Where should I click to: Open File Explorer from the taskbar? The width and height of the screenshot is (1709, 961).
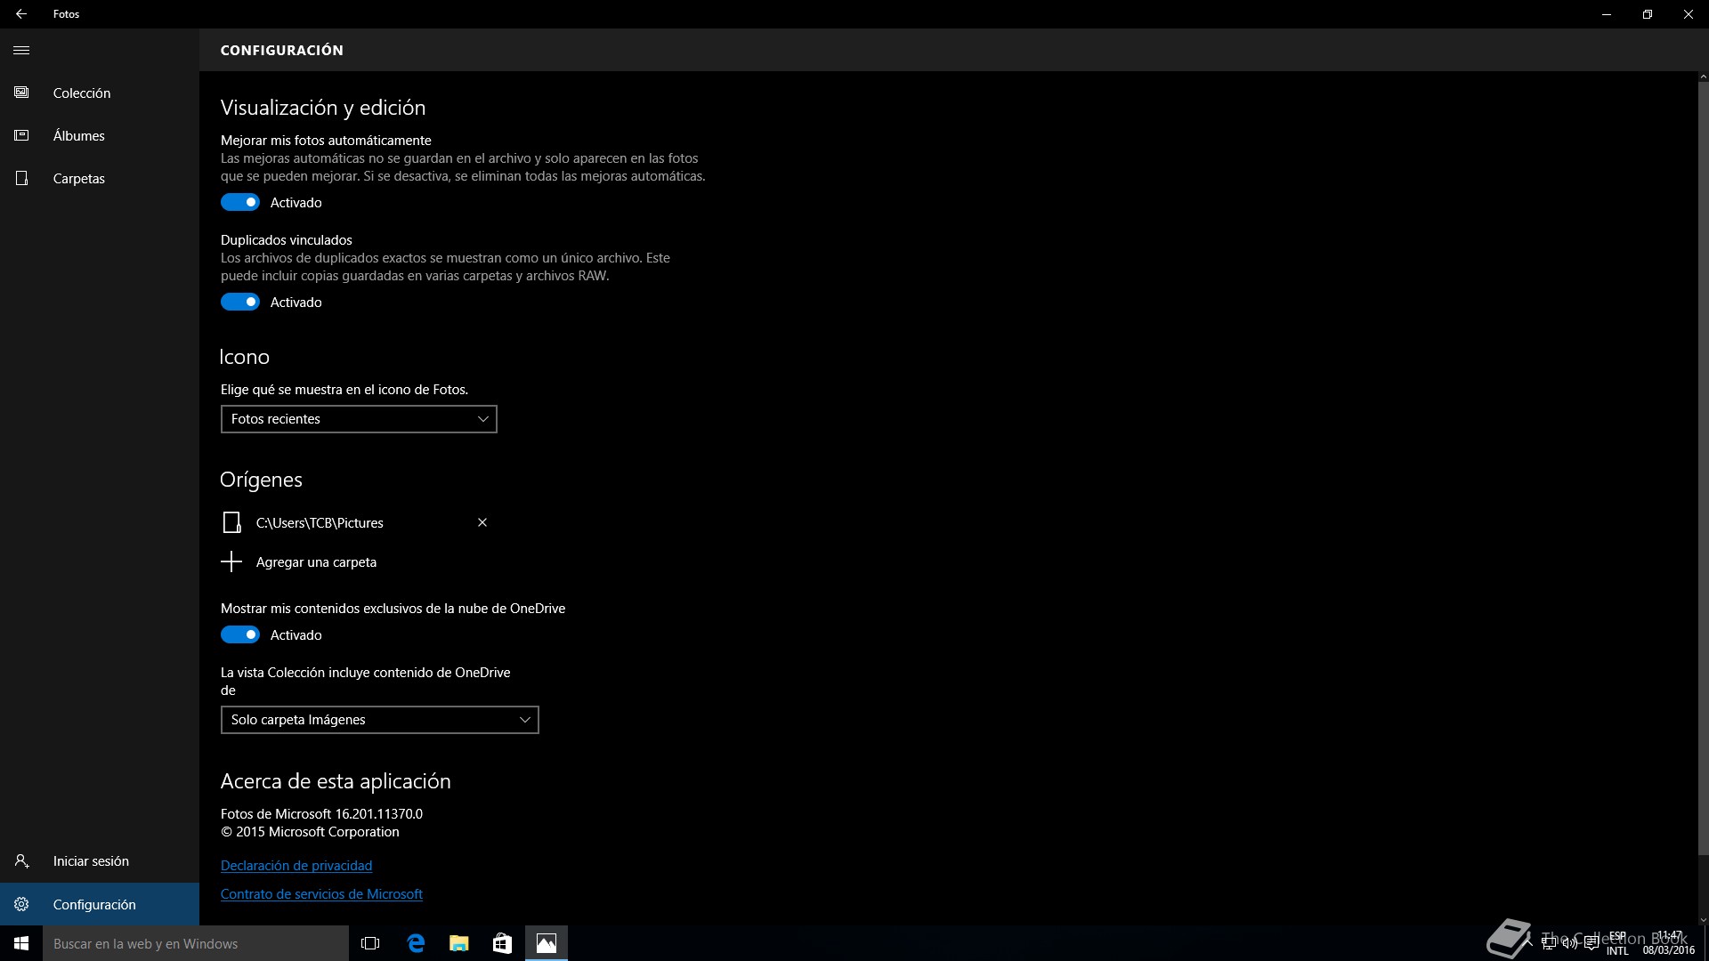458,943
